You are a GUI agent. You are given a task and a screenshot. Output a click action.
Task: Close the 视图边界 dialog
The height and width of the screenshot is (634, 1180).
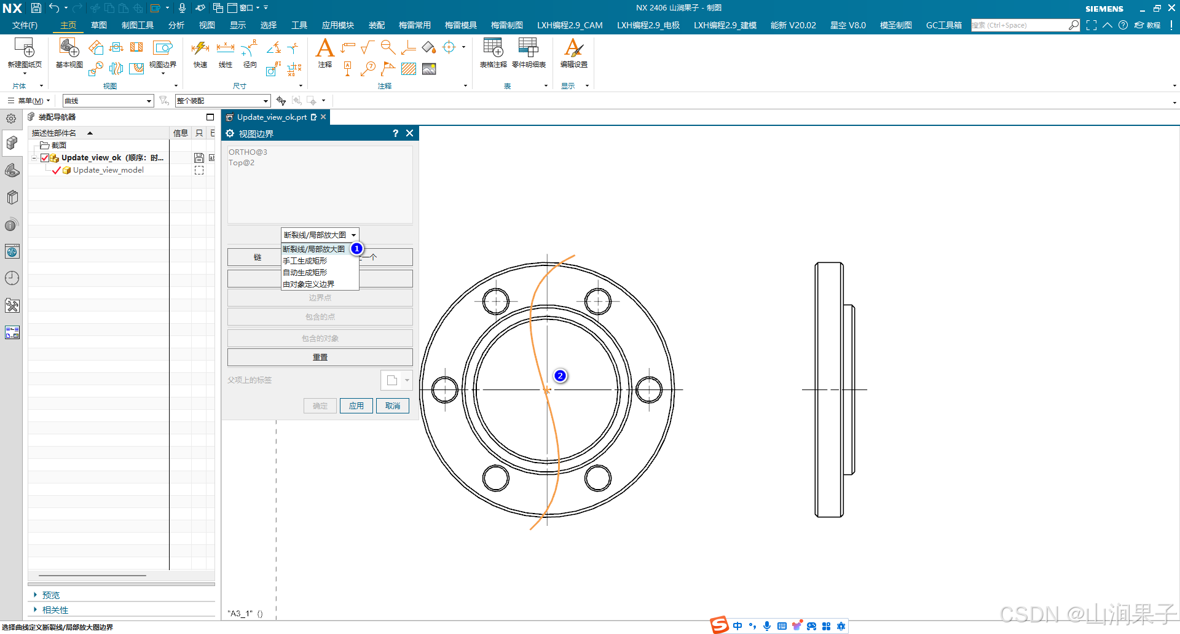pos(409,133)
